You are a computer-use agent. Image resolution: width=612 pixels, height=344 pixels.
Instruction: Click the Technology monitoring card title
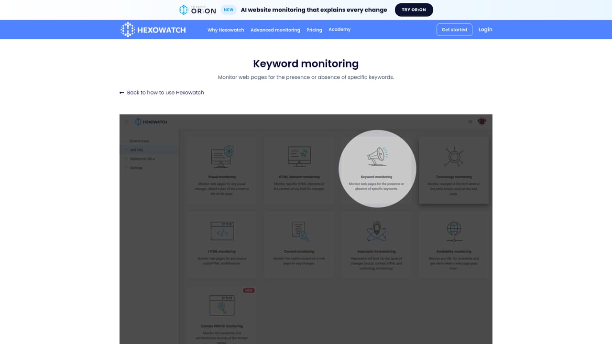point(454,177)
